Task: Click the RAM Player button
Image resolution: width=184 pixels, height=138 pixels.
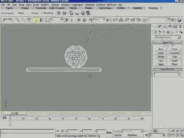Action: 48,13
